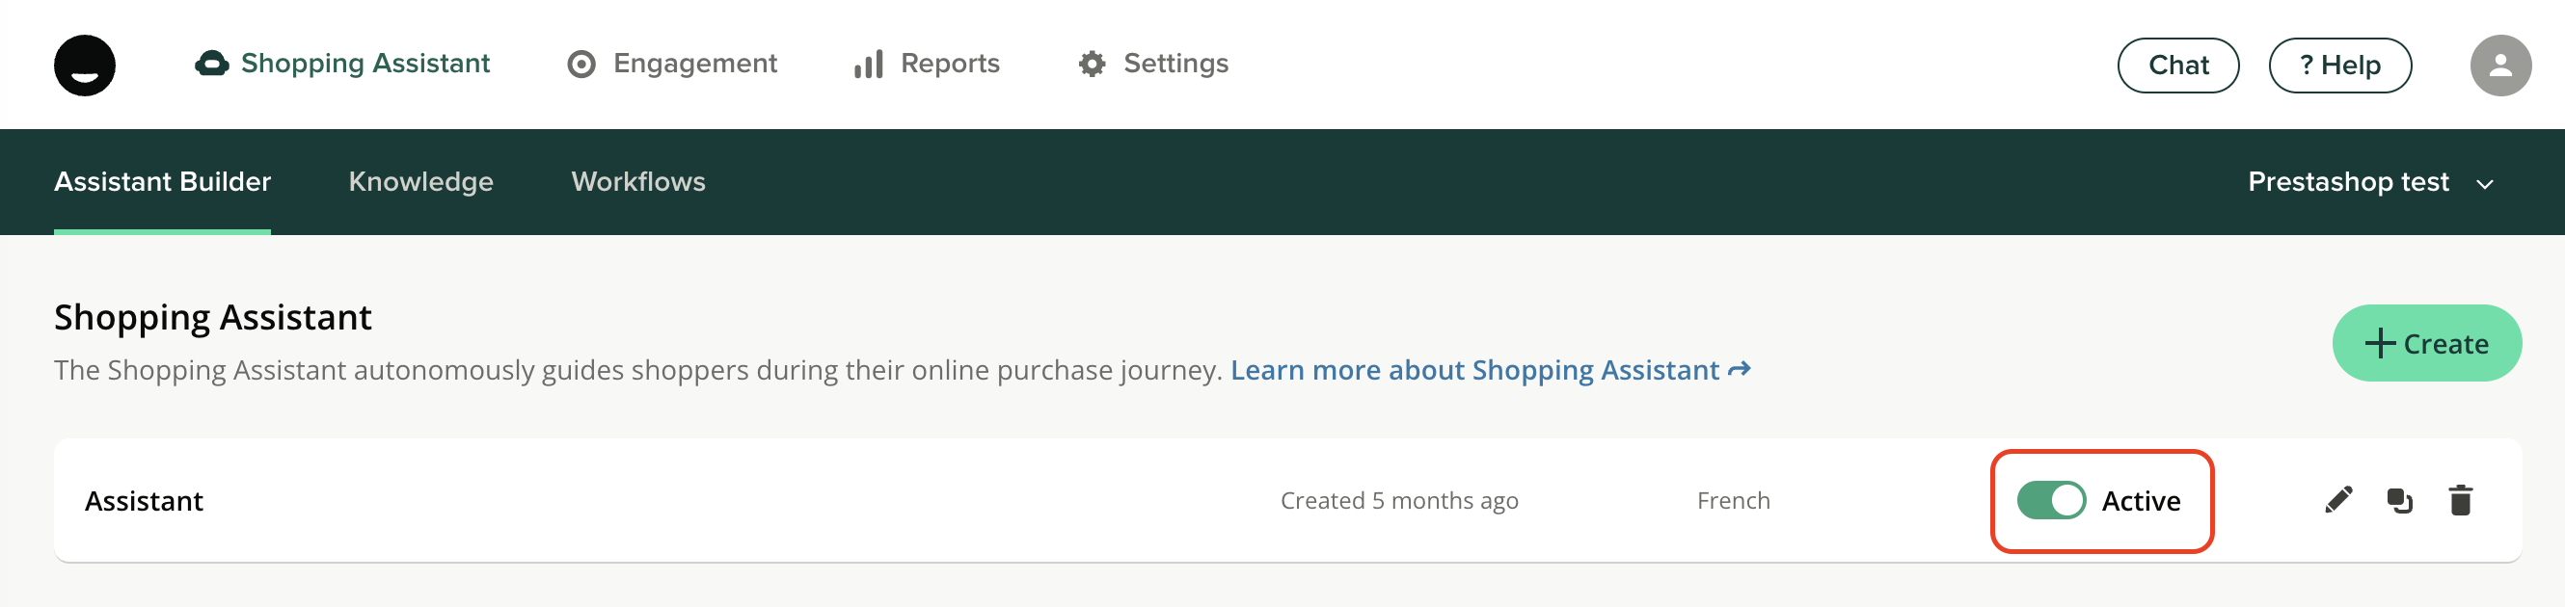Delete the Assistant with trash icon

point(2461,499)
